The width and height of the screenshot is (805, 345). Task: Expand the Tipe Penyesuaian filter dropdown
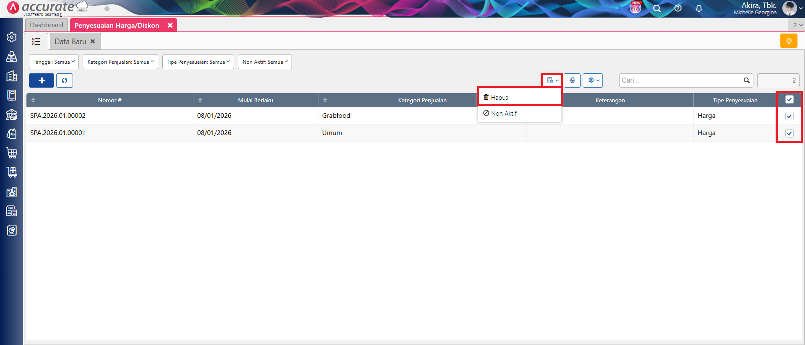198,62
